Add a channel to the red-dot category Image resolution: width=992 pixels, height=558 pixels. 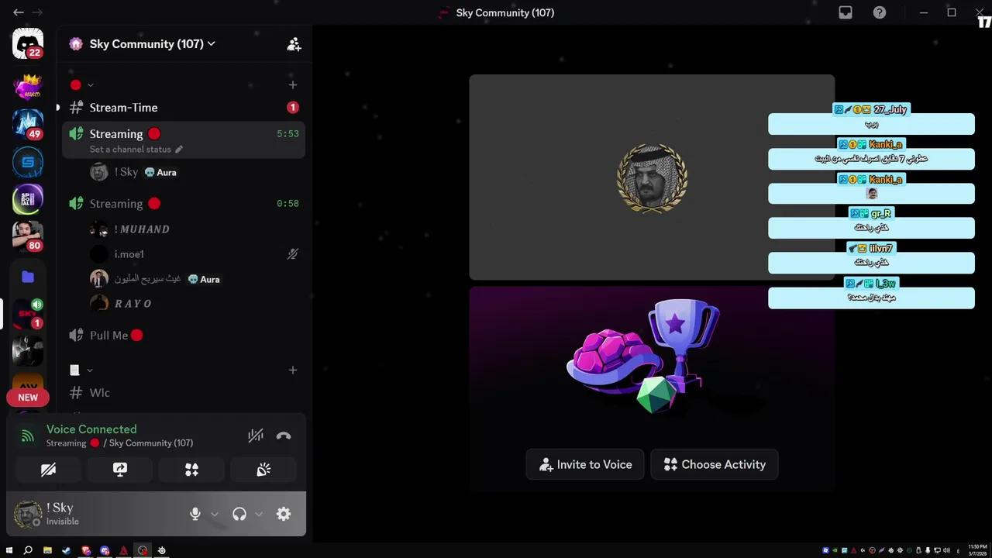pos(292,84)
